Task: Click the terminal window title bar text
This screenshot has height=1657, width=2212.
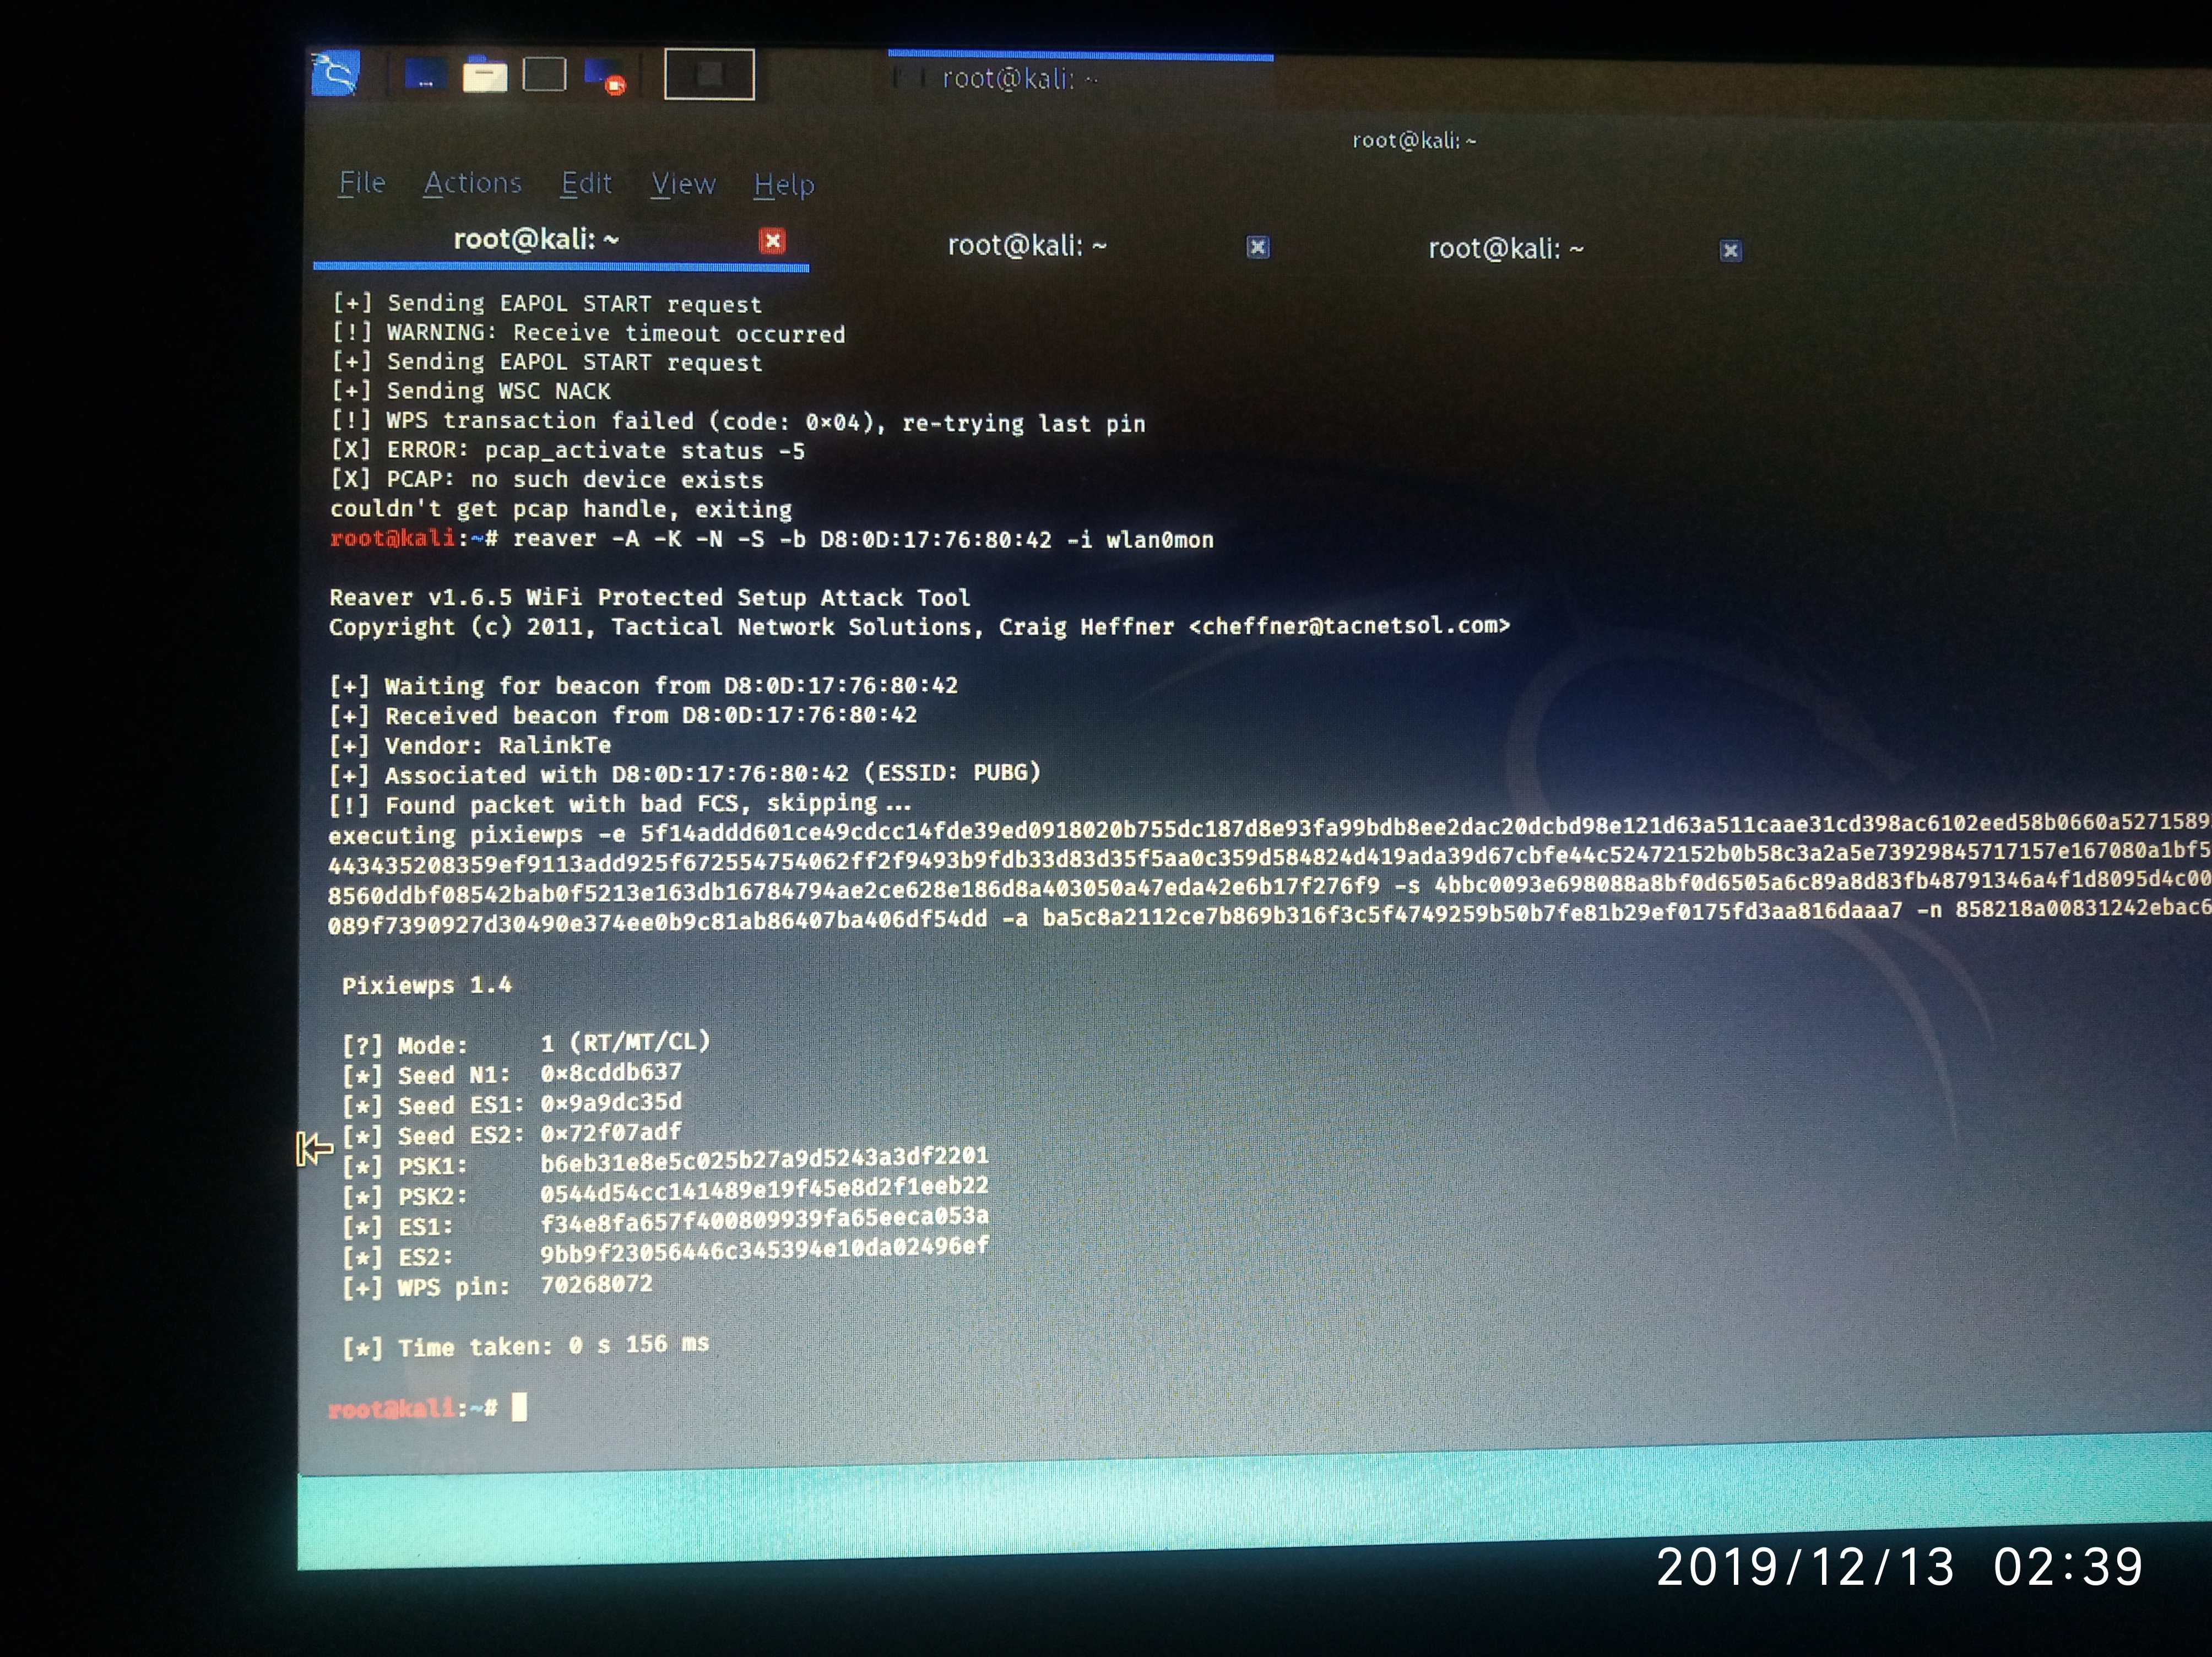Action: click(1414, 141)
